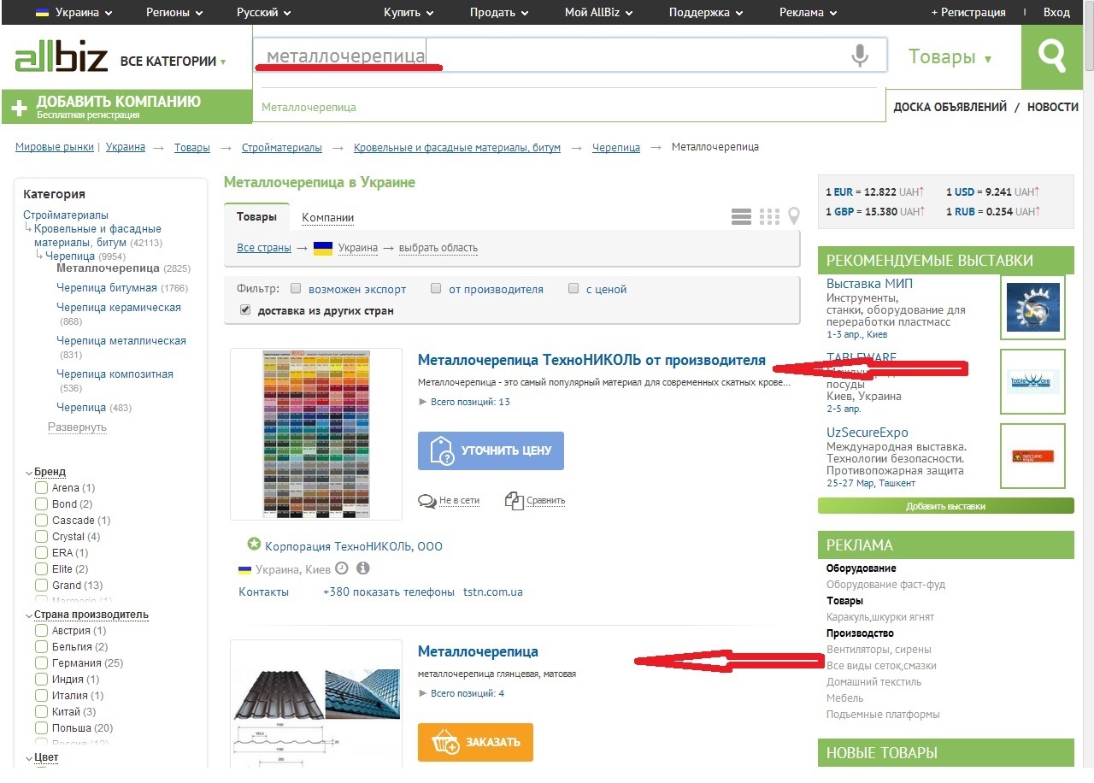Click выбрать область link
Viewport: 1094px width, 783px height.
point(438,248)
